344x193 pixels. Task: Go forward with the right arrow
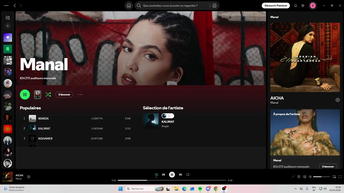(21, 5)
